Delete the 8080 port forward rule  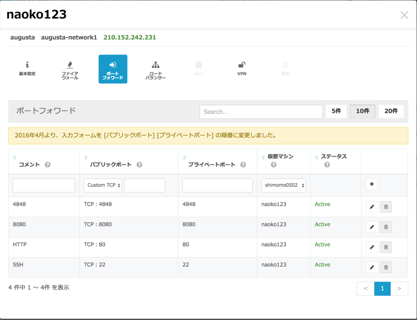(x=386, y=227)
